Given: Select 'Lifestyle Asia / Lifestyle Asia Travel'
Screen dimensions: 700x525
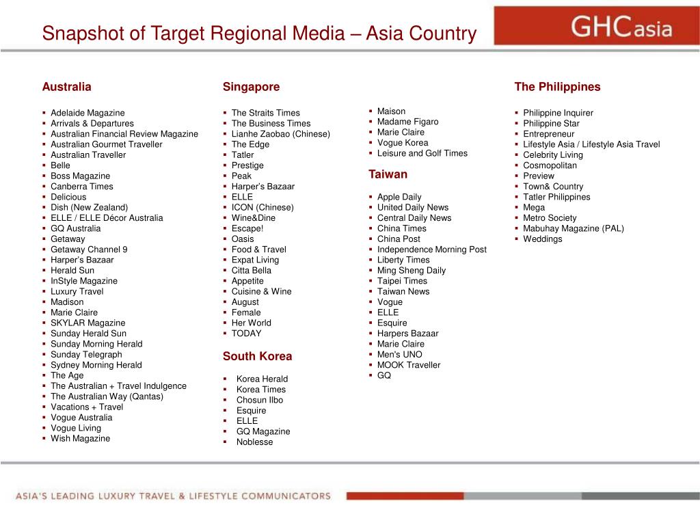Looking at the screenshot, I should click(x=591, y=144).
